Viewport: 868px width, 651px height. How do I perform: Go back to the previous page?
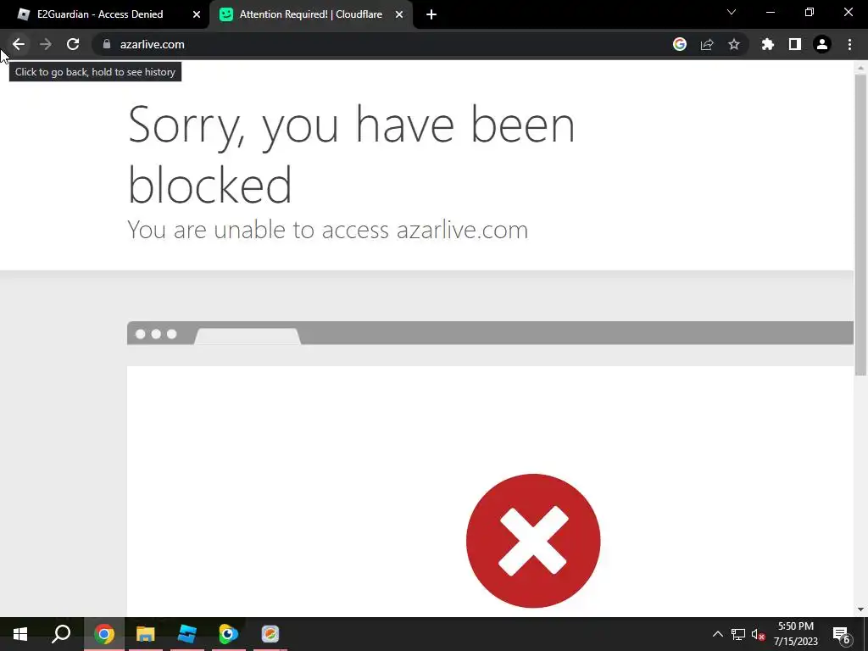click(x=19, y=44)
